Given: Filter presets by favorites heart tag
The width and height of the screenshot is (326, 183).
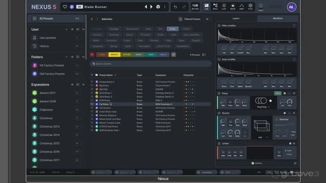Looking at the screenshot, I should (x=92, y=54).
